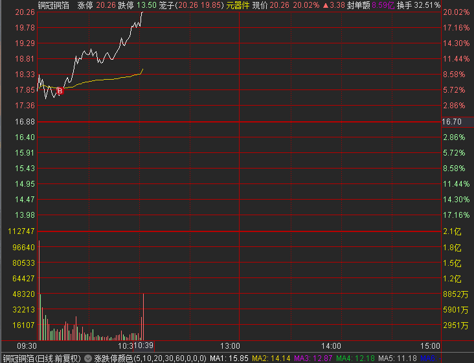Click the 元器件 sector label

point(238,5)
